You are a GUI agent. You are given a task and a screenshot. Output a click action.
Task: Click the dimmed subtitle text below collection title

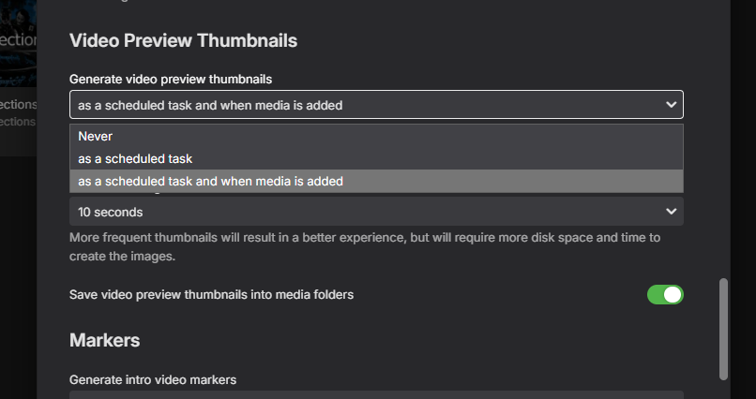(18, 121)
